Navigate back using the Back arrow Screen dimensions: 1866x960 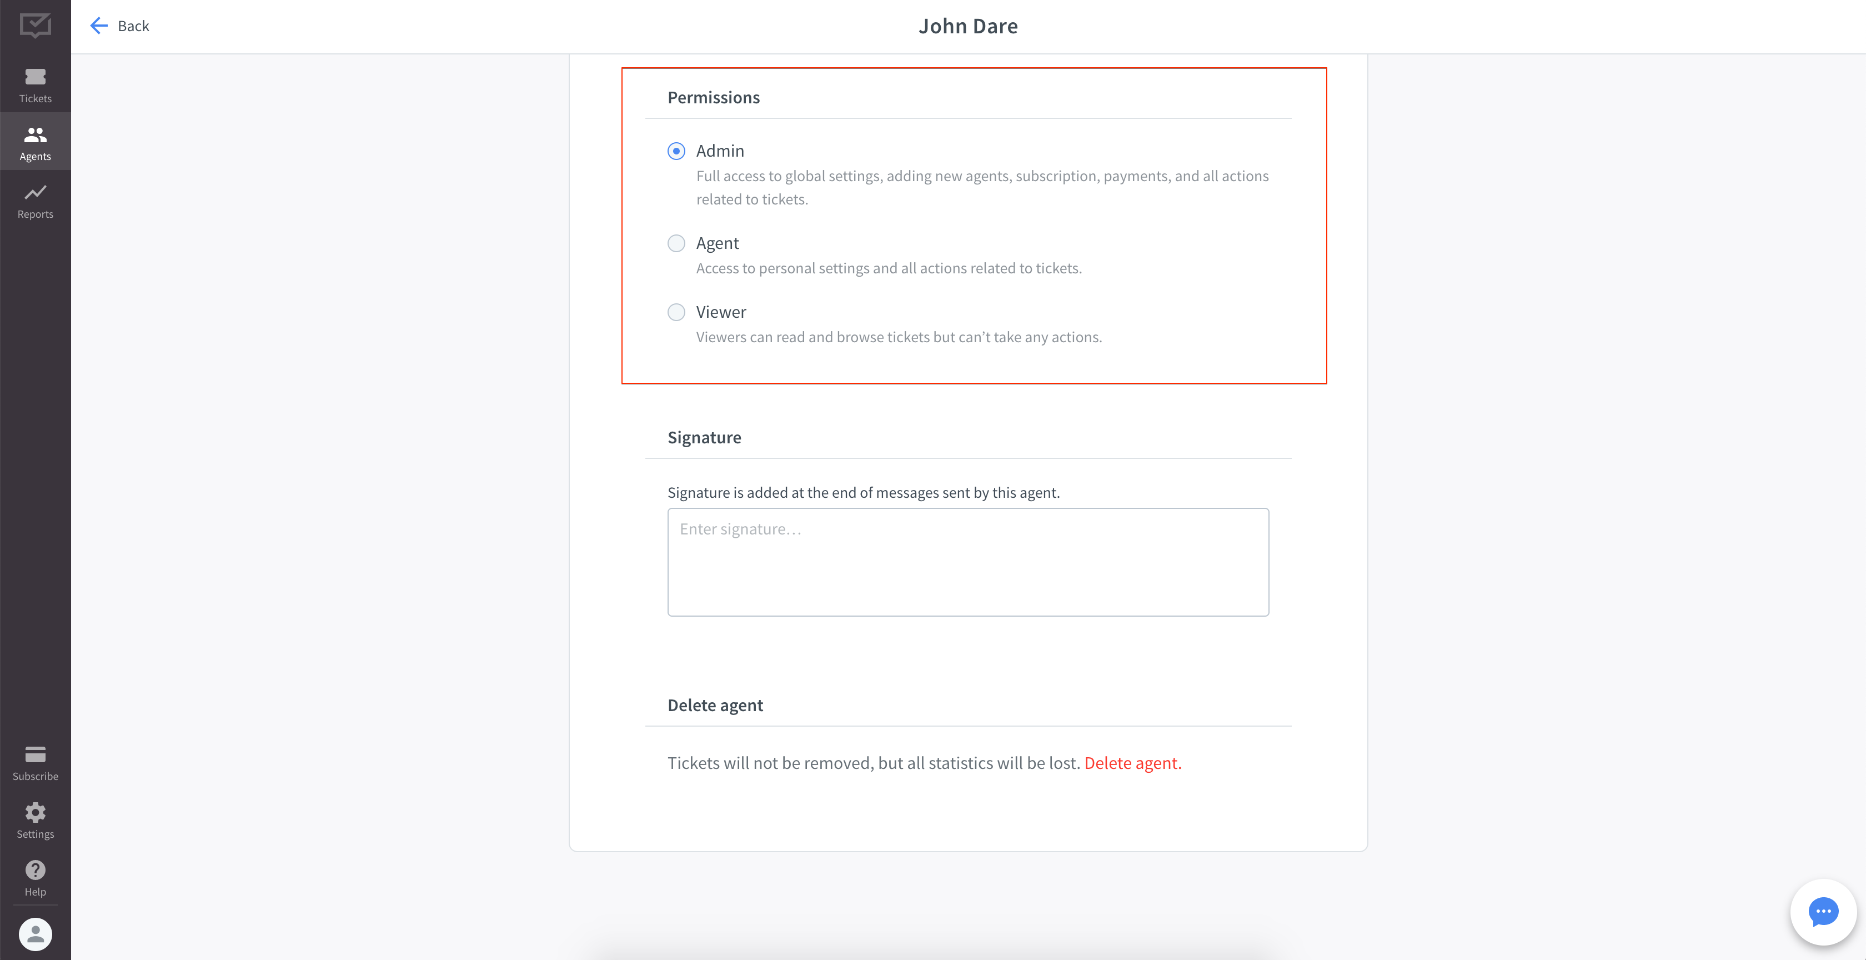click(x=99, y=26)
